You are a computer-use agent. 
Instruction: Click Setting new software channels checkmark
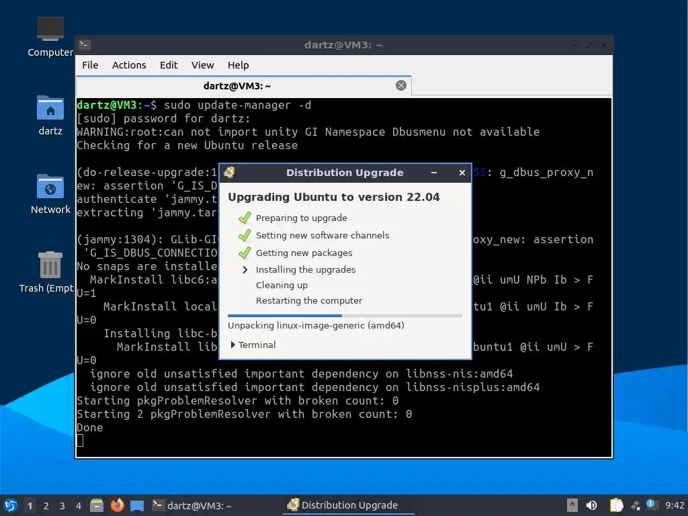[245, 235]
